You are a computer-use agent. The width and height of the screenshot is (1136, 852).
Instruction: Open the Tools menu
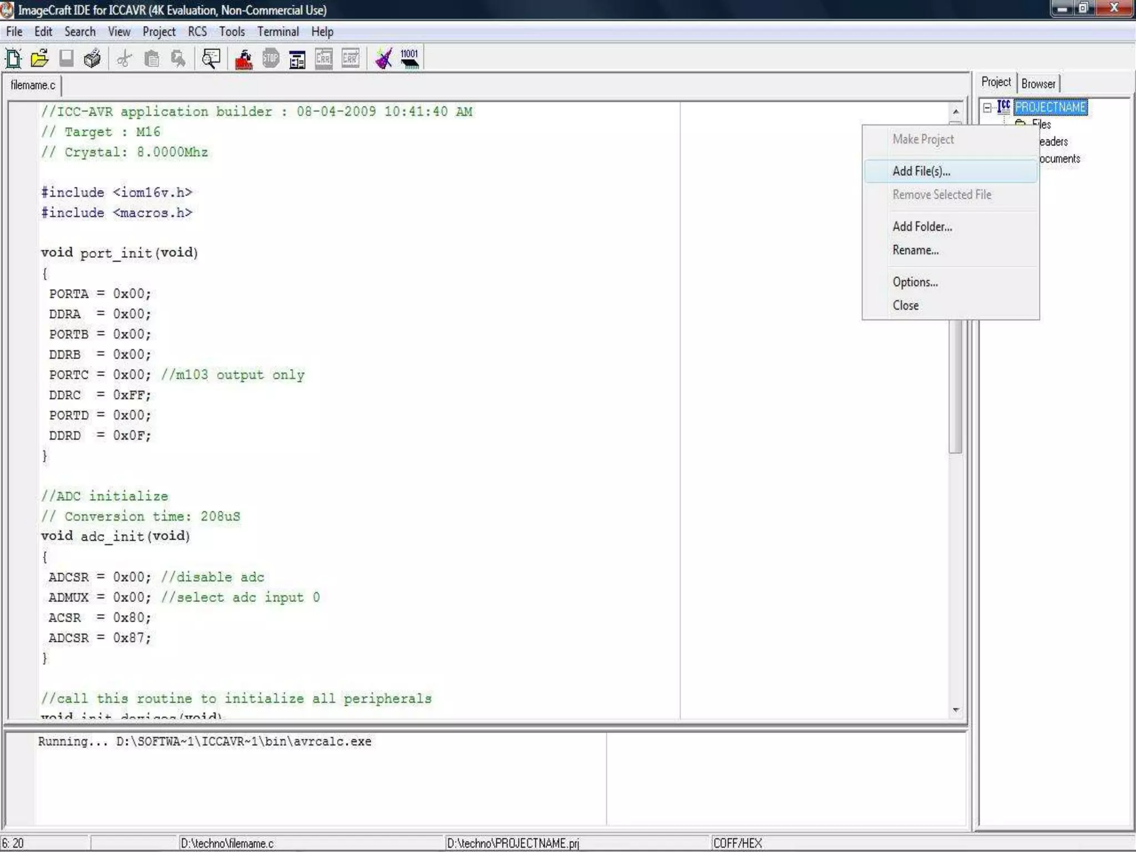(232, 32)
